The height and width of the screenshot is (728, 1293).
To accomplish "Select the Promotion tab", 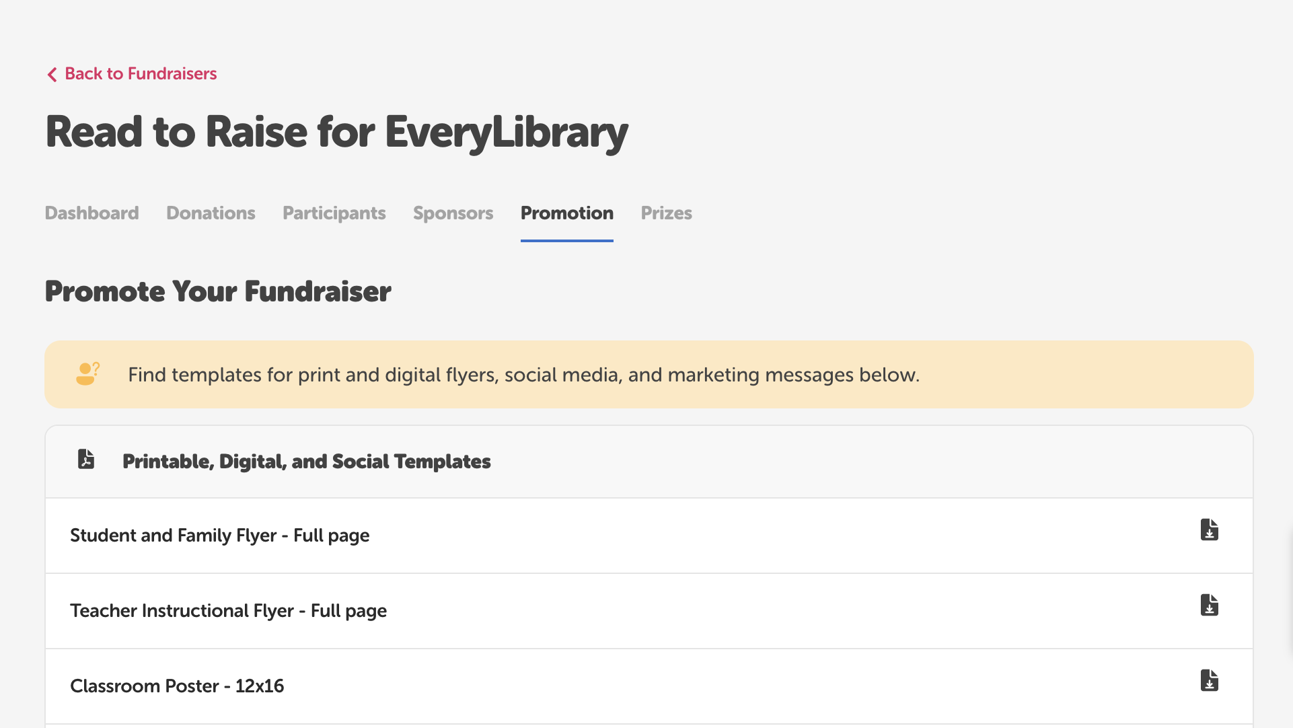I will (x=566, y=213).
